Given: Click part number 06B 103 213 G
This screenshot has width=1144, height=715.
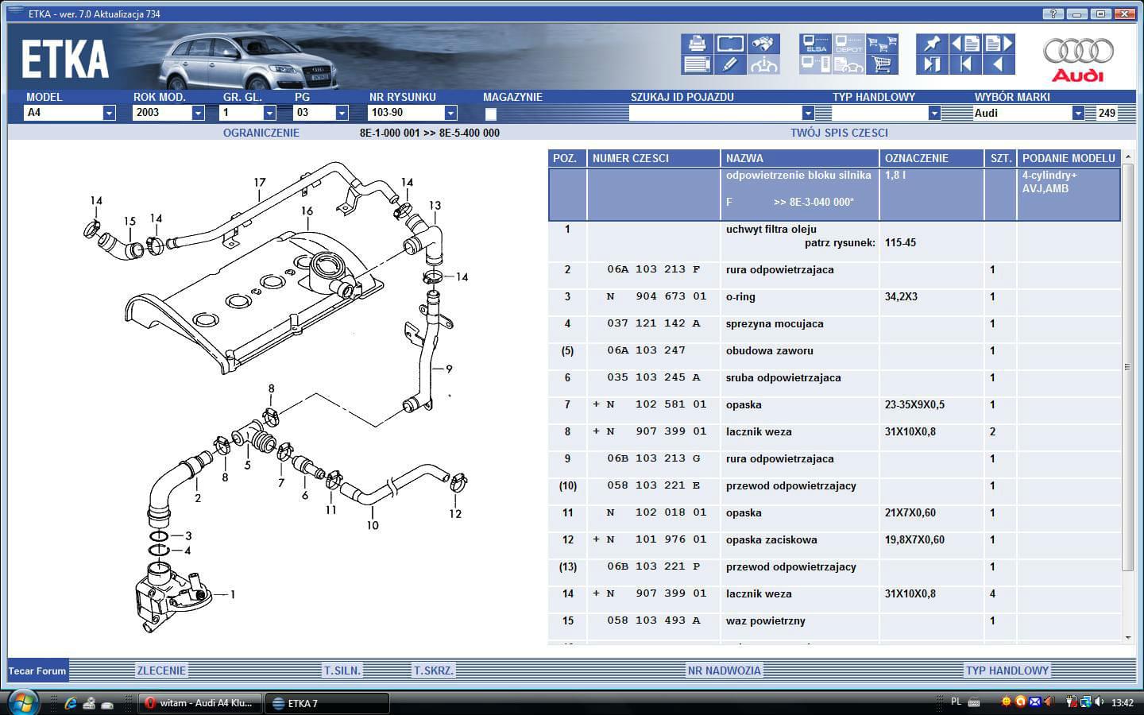Looking at the screenshot, I should [x=654, y=458].
